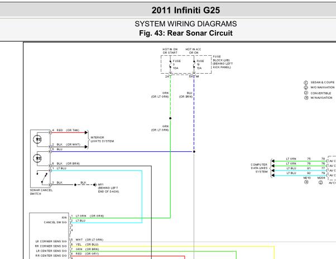This screenshot has height=259, width=336.
Task: Click the "M210" connector label
Action: pos(307,178)
